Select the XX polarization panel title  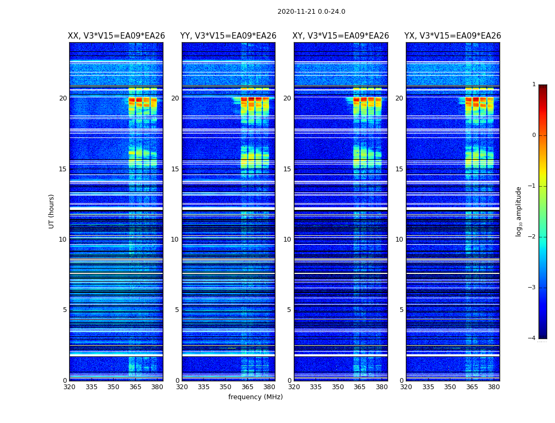coord(116,36)
